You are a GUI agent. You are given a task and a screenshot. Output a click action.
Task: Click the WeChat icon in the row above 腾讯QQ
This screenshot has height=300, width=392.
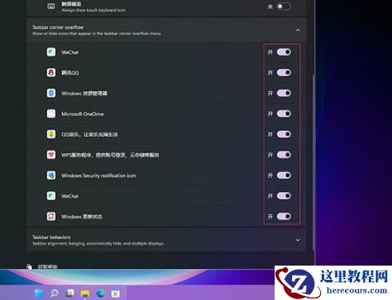click(51, 52)
